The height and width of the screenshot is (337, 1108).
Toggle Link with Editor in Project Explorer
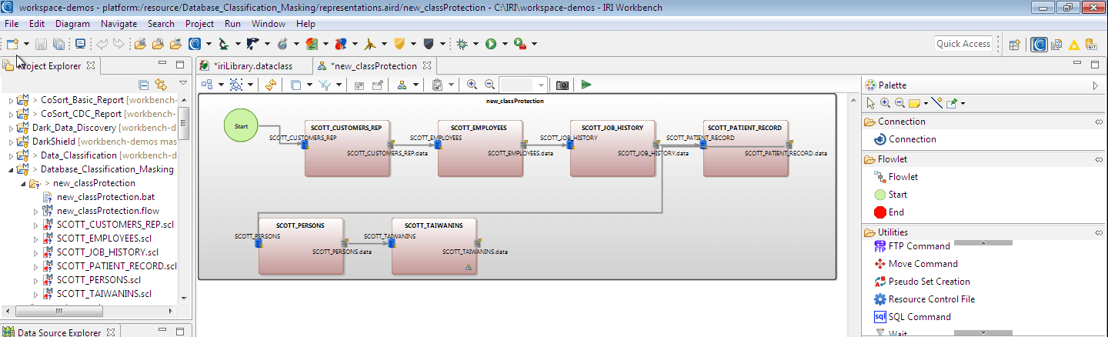coord(161,85)
